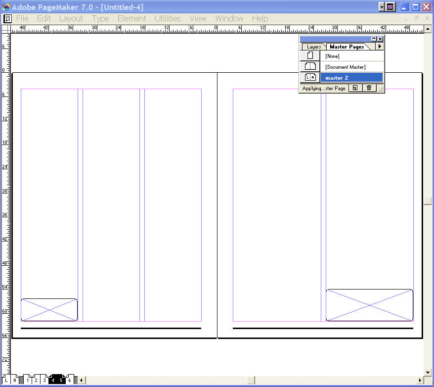The image size is (434, 387).
Task: Click the vertical scrollbar down arrow
Action: pyautogui.click(x=428, y=372)
